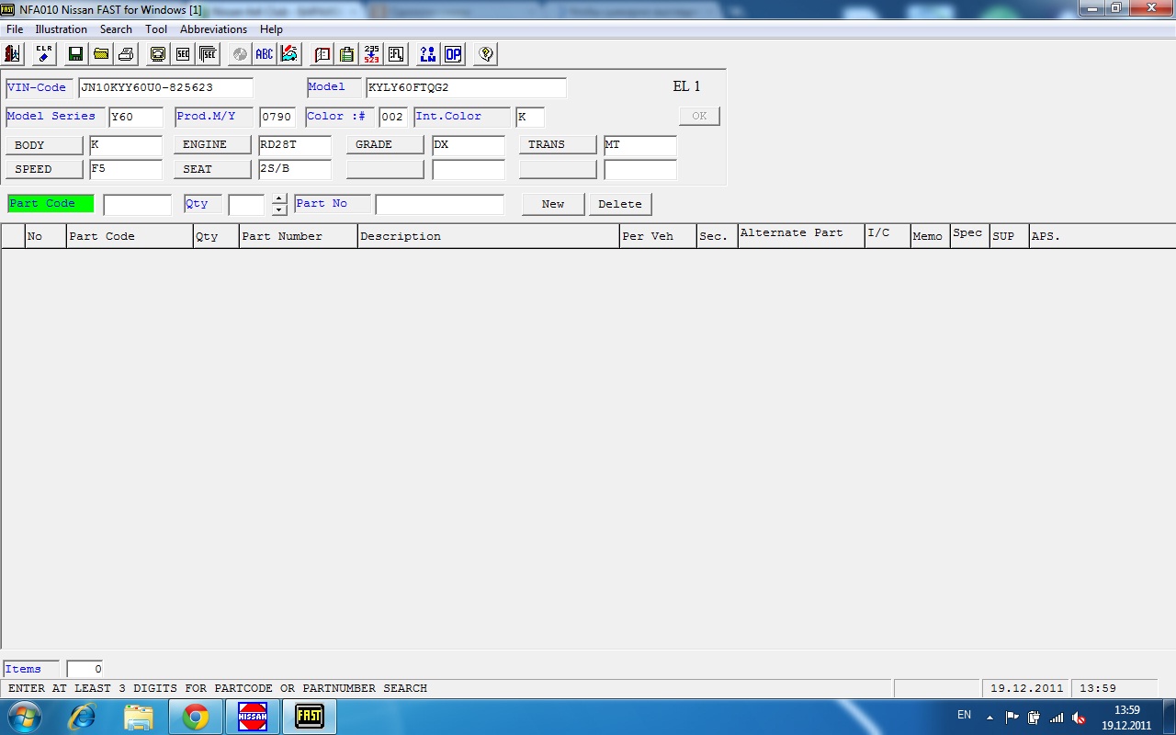Click the Prod.M/Y field 0790
Image resolution: width=1176 pixels, height=735 pixels.
pyautogui.click(x=277, y=118)
